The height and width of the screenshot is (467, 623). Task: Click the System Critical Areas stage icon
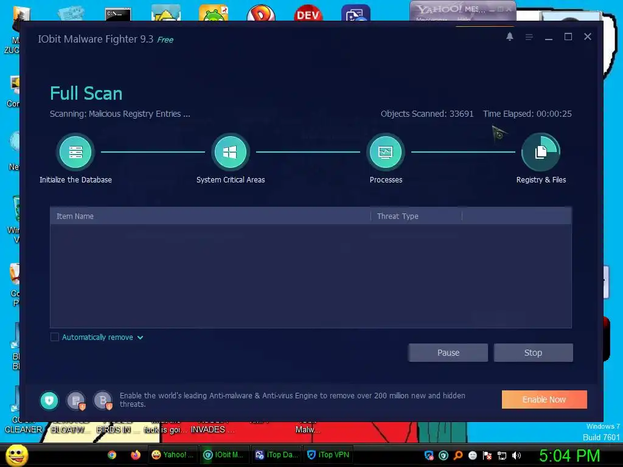pyautogui.click(x=230, y=152)
